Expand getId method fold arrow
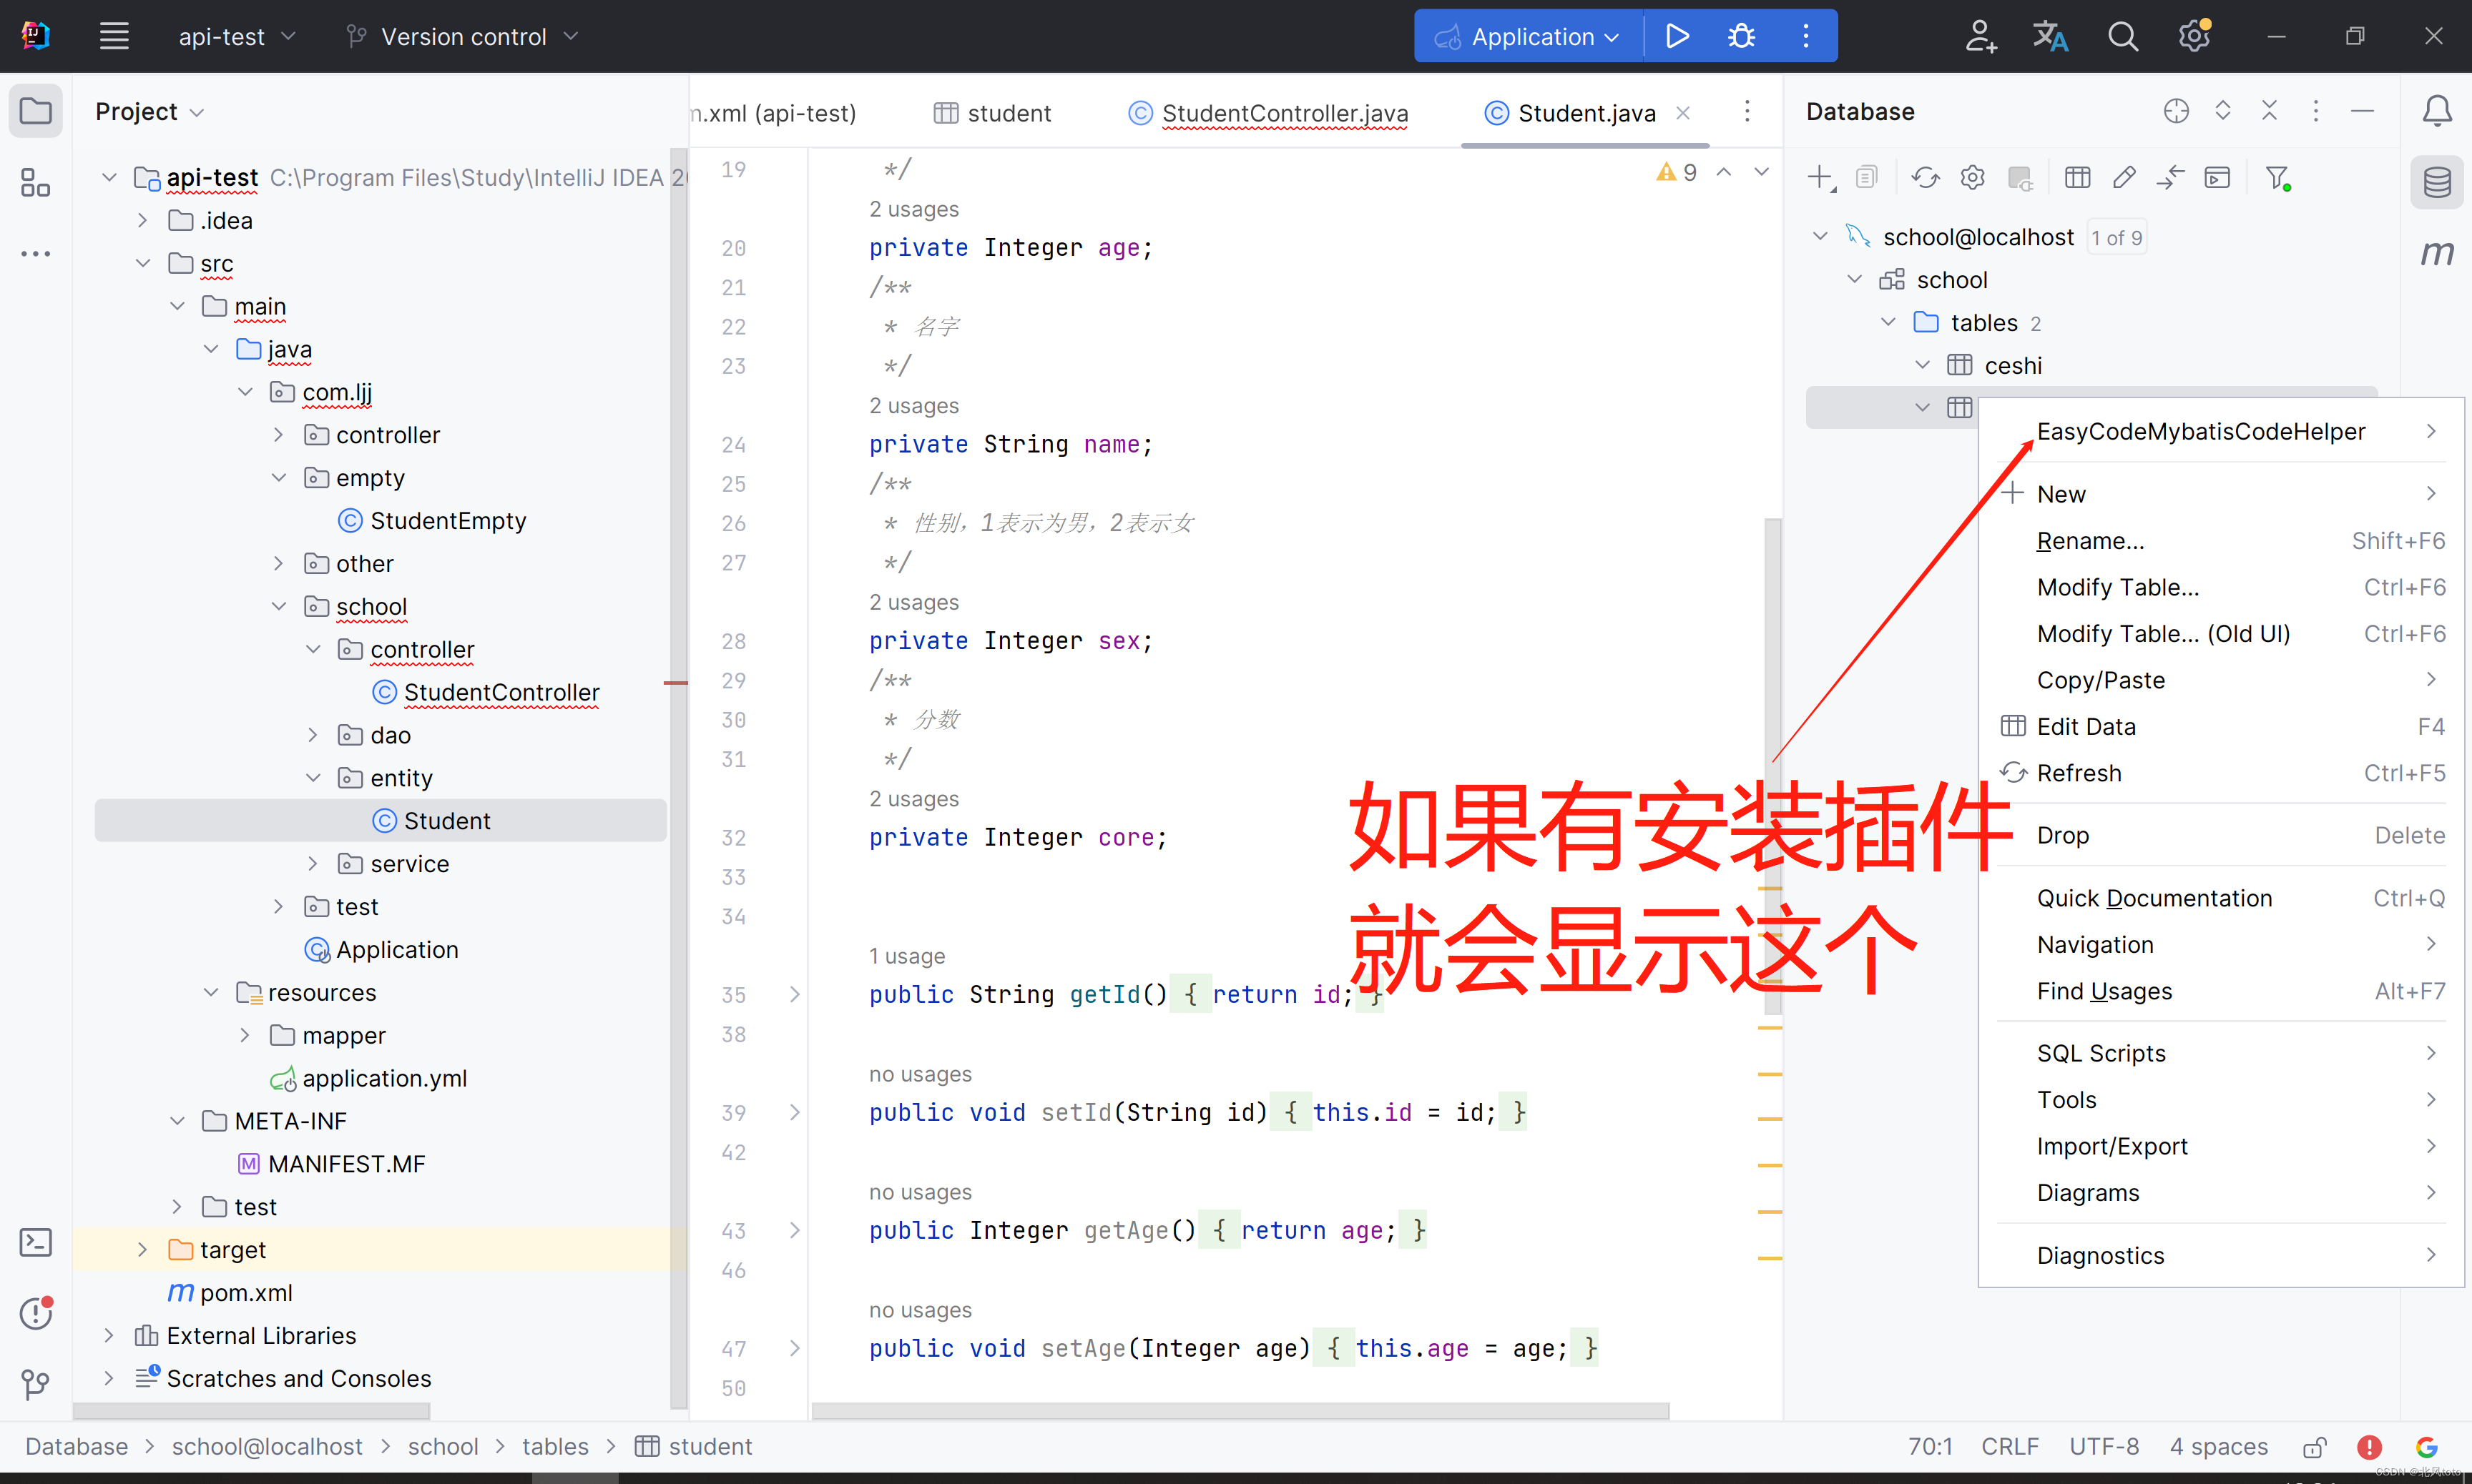This screenshot has width=2472, height=1484. click(795, 994)
